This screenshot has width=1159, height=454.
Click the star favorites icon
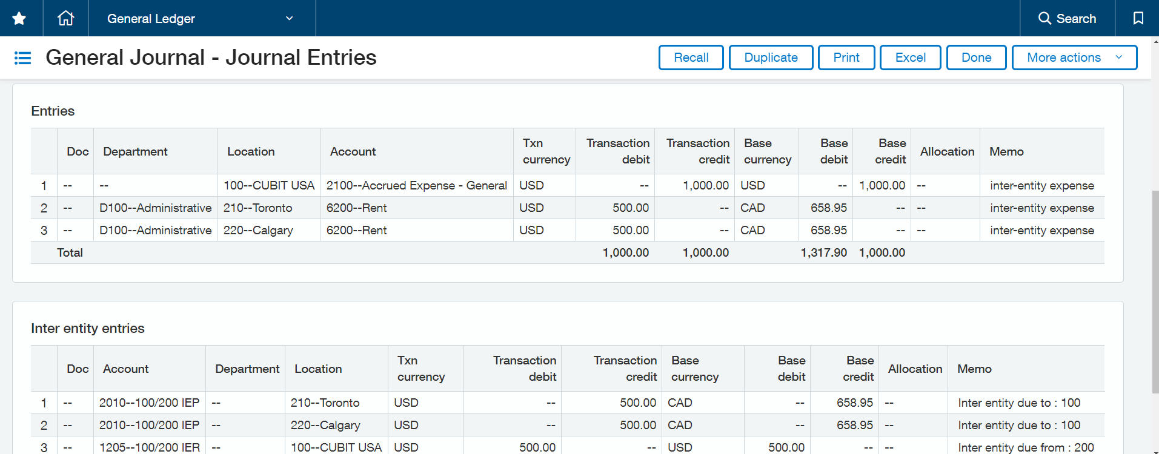pos(19,18)
